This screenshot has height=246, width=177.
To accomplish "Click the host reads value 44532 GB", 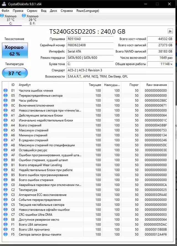I will [x=160, y=39].
